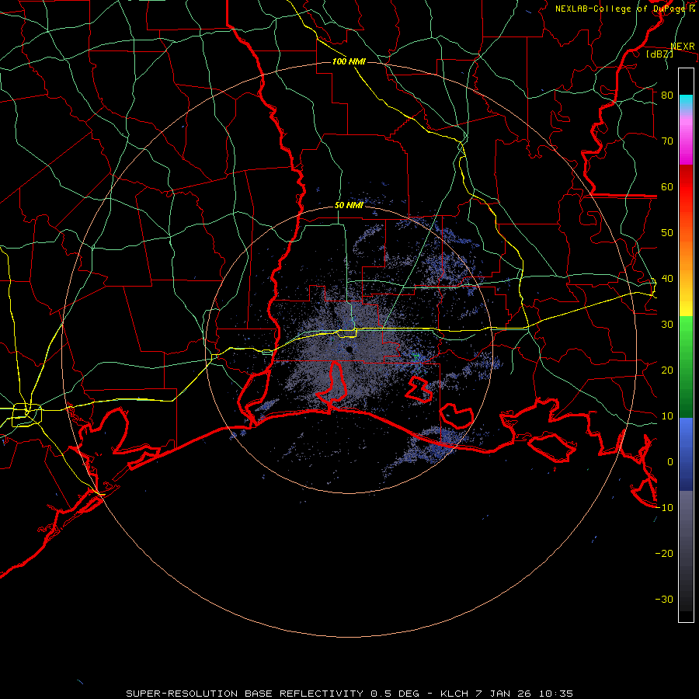Click the -20 value on the dBZ scale

[664, 554]
